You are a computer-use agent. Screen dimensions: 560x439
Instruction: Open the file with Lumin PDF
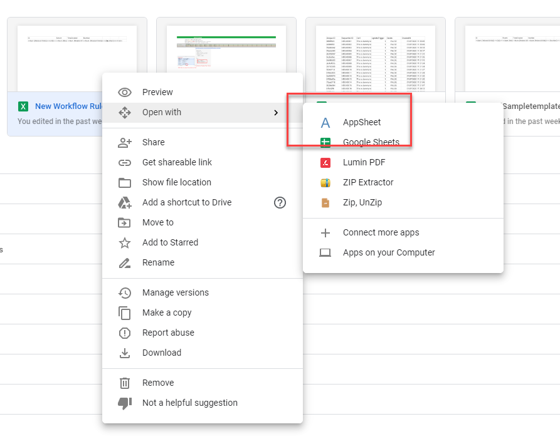(403, 163)
